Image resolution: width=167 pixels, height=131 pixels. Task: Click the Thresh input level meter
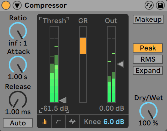click(x=54, y=64)
